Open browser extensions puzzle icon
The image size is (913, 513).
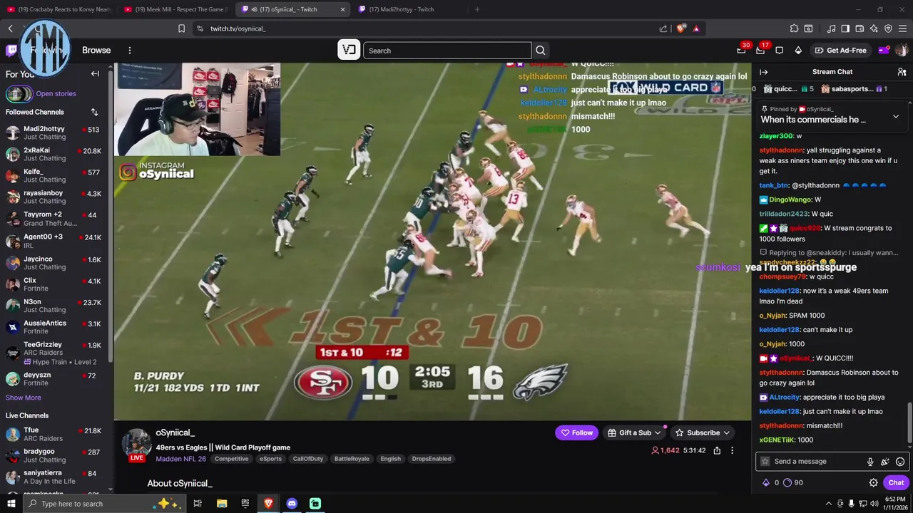[x=794, y=28]
